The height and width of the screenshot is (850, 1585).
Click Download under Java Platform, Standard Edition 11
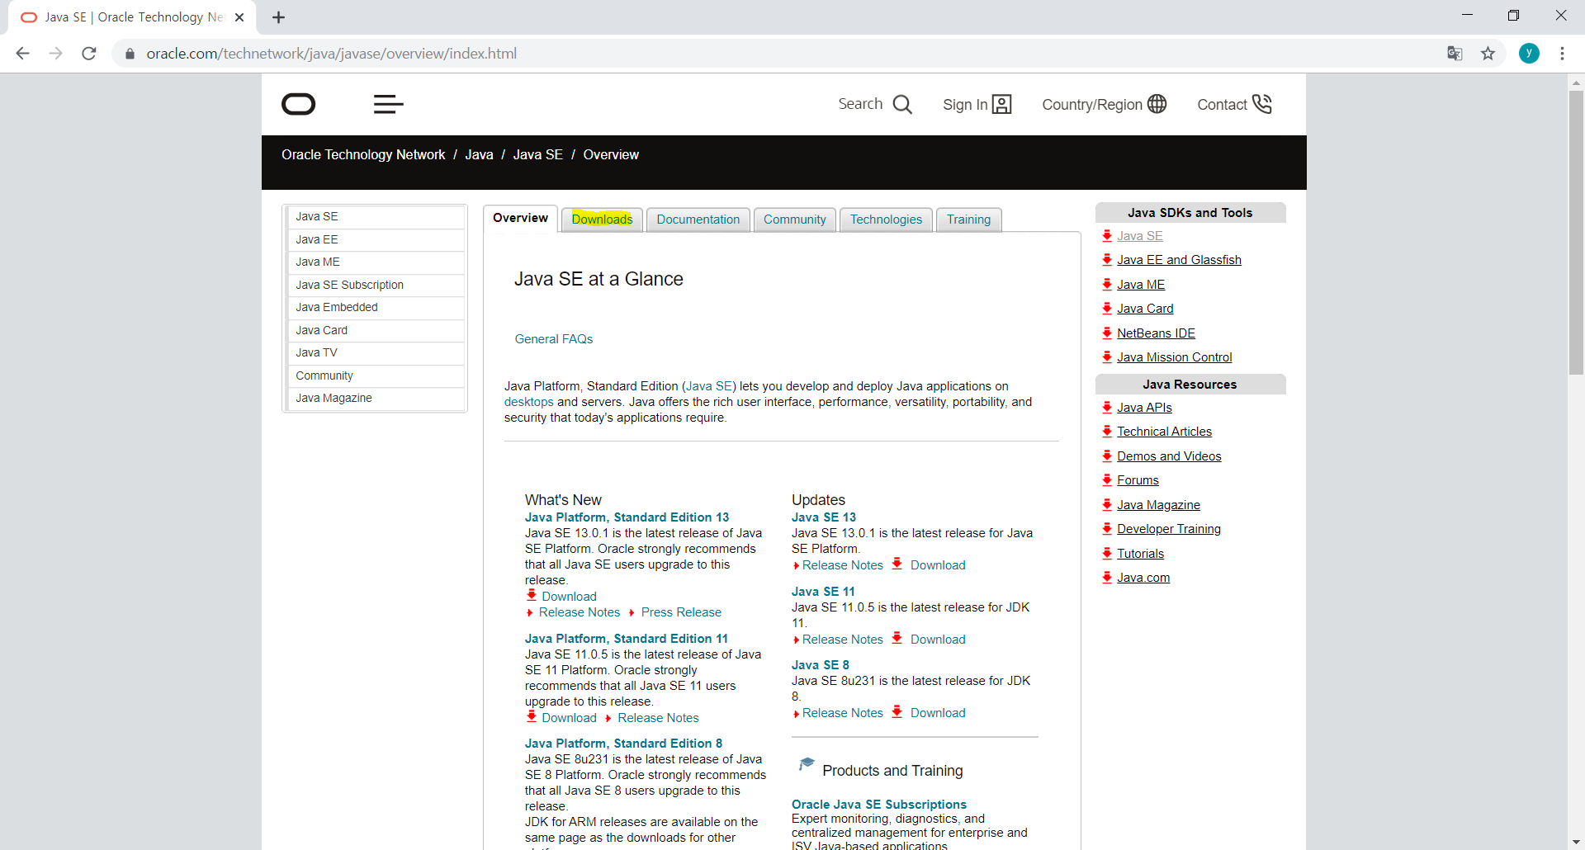point(569,718)
